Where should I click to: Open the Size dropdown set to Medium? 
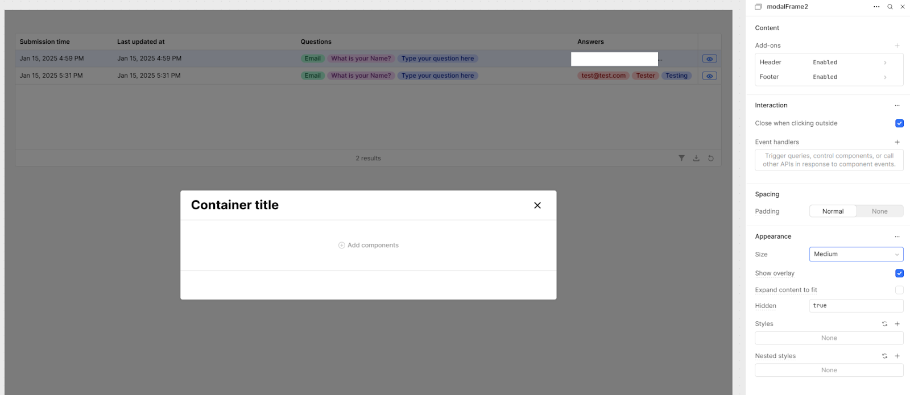[856, 254]
